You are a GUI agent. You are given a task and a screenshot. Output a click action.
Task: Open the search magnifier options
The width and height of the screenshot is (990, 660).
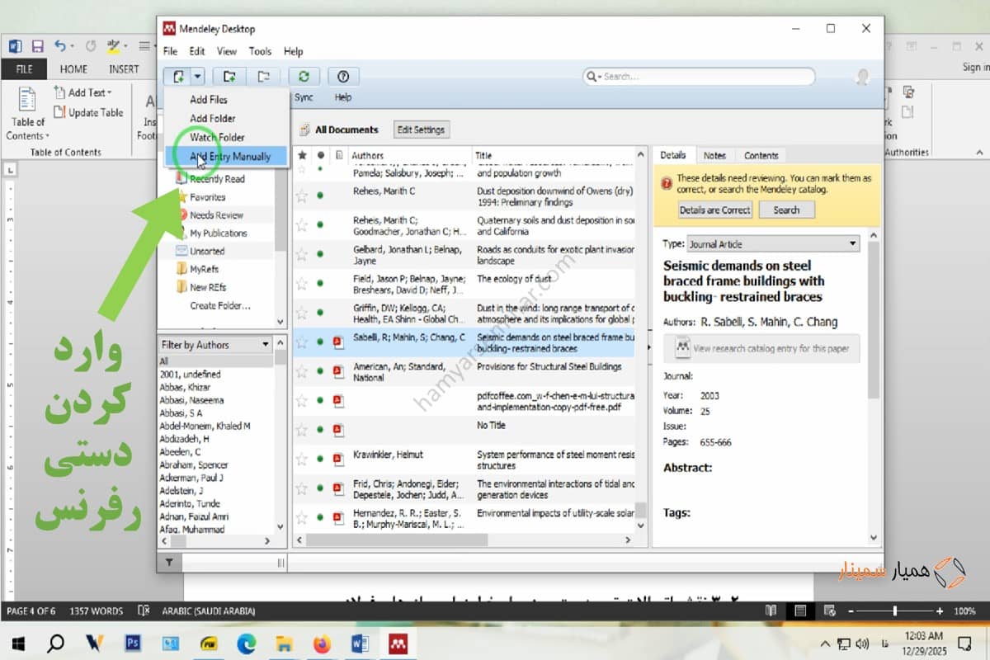[594, 77]
